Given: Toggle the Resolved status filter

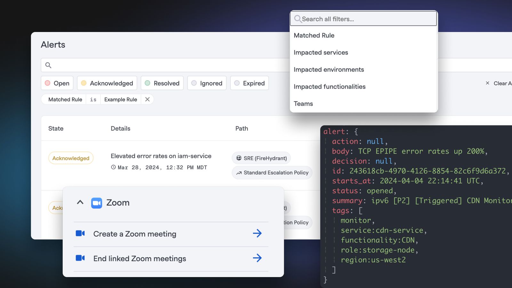Looking at the screenshot, I should [x=162, y=83].
